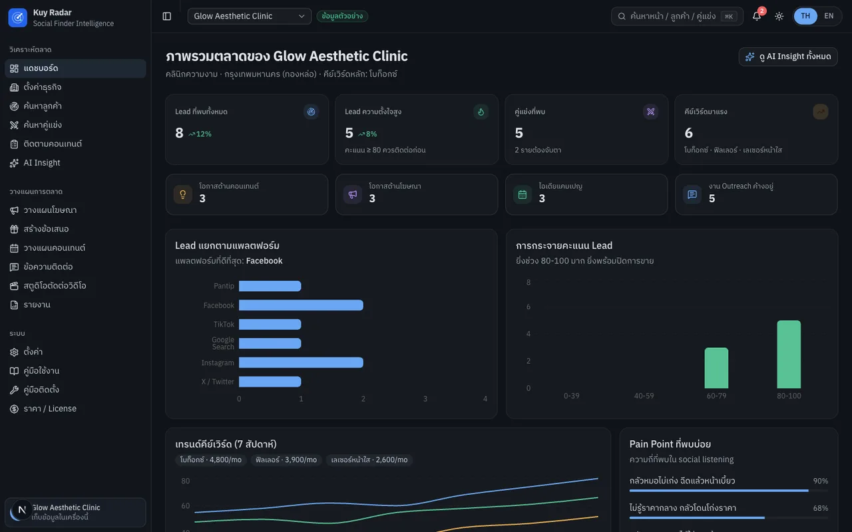852x532 pixels.
Task: Click the search field in top bar
Action: [677, 16]
